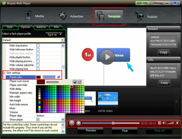Pick the magenta swatch in palette left column
Viewport: 182px width, 139px height.
coord(39,111)
